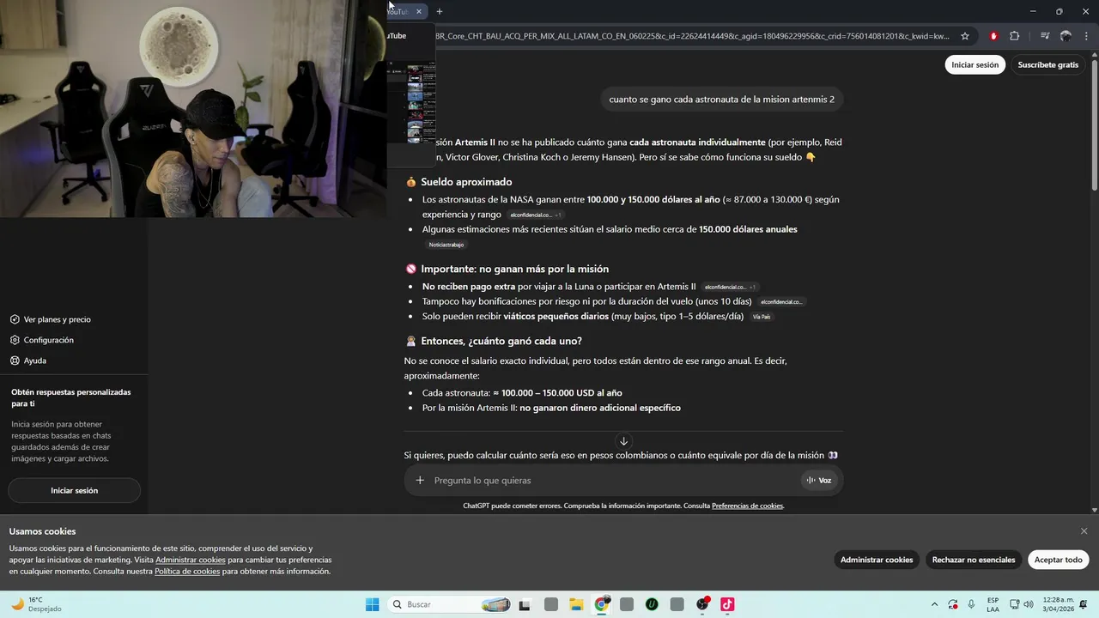The width and height of the screenshot is (1099, 618).
Task: Open the Chrome three-dot menu
Action: pos(1086,36)
